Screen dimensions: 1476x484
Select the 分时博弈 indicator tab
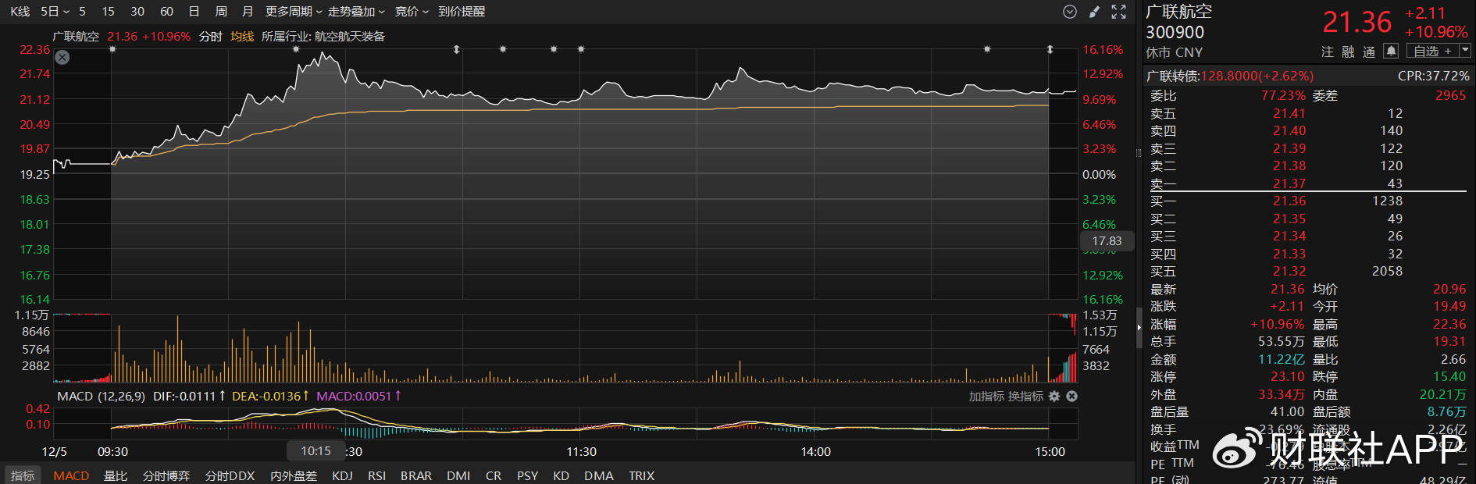(x=166, y=475)
